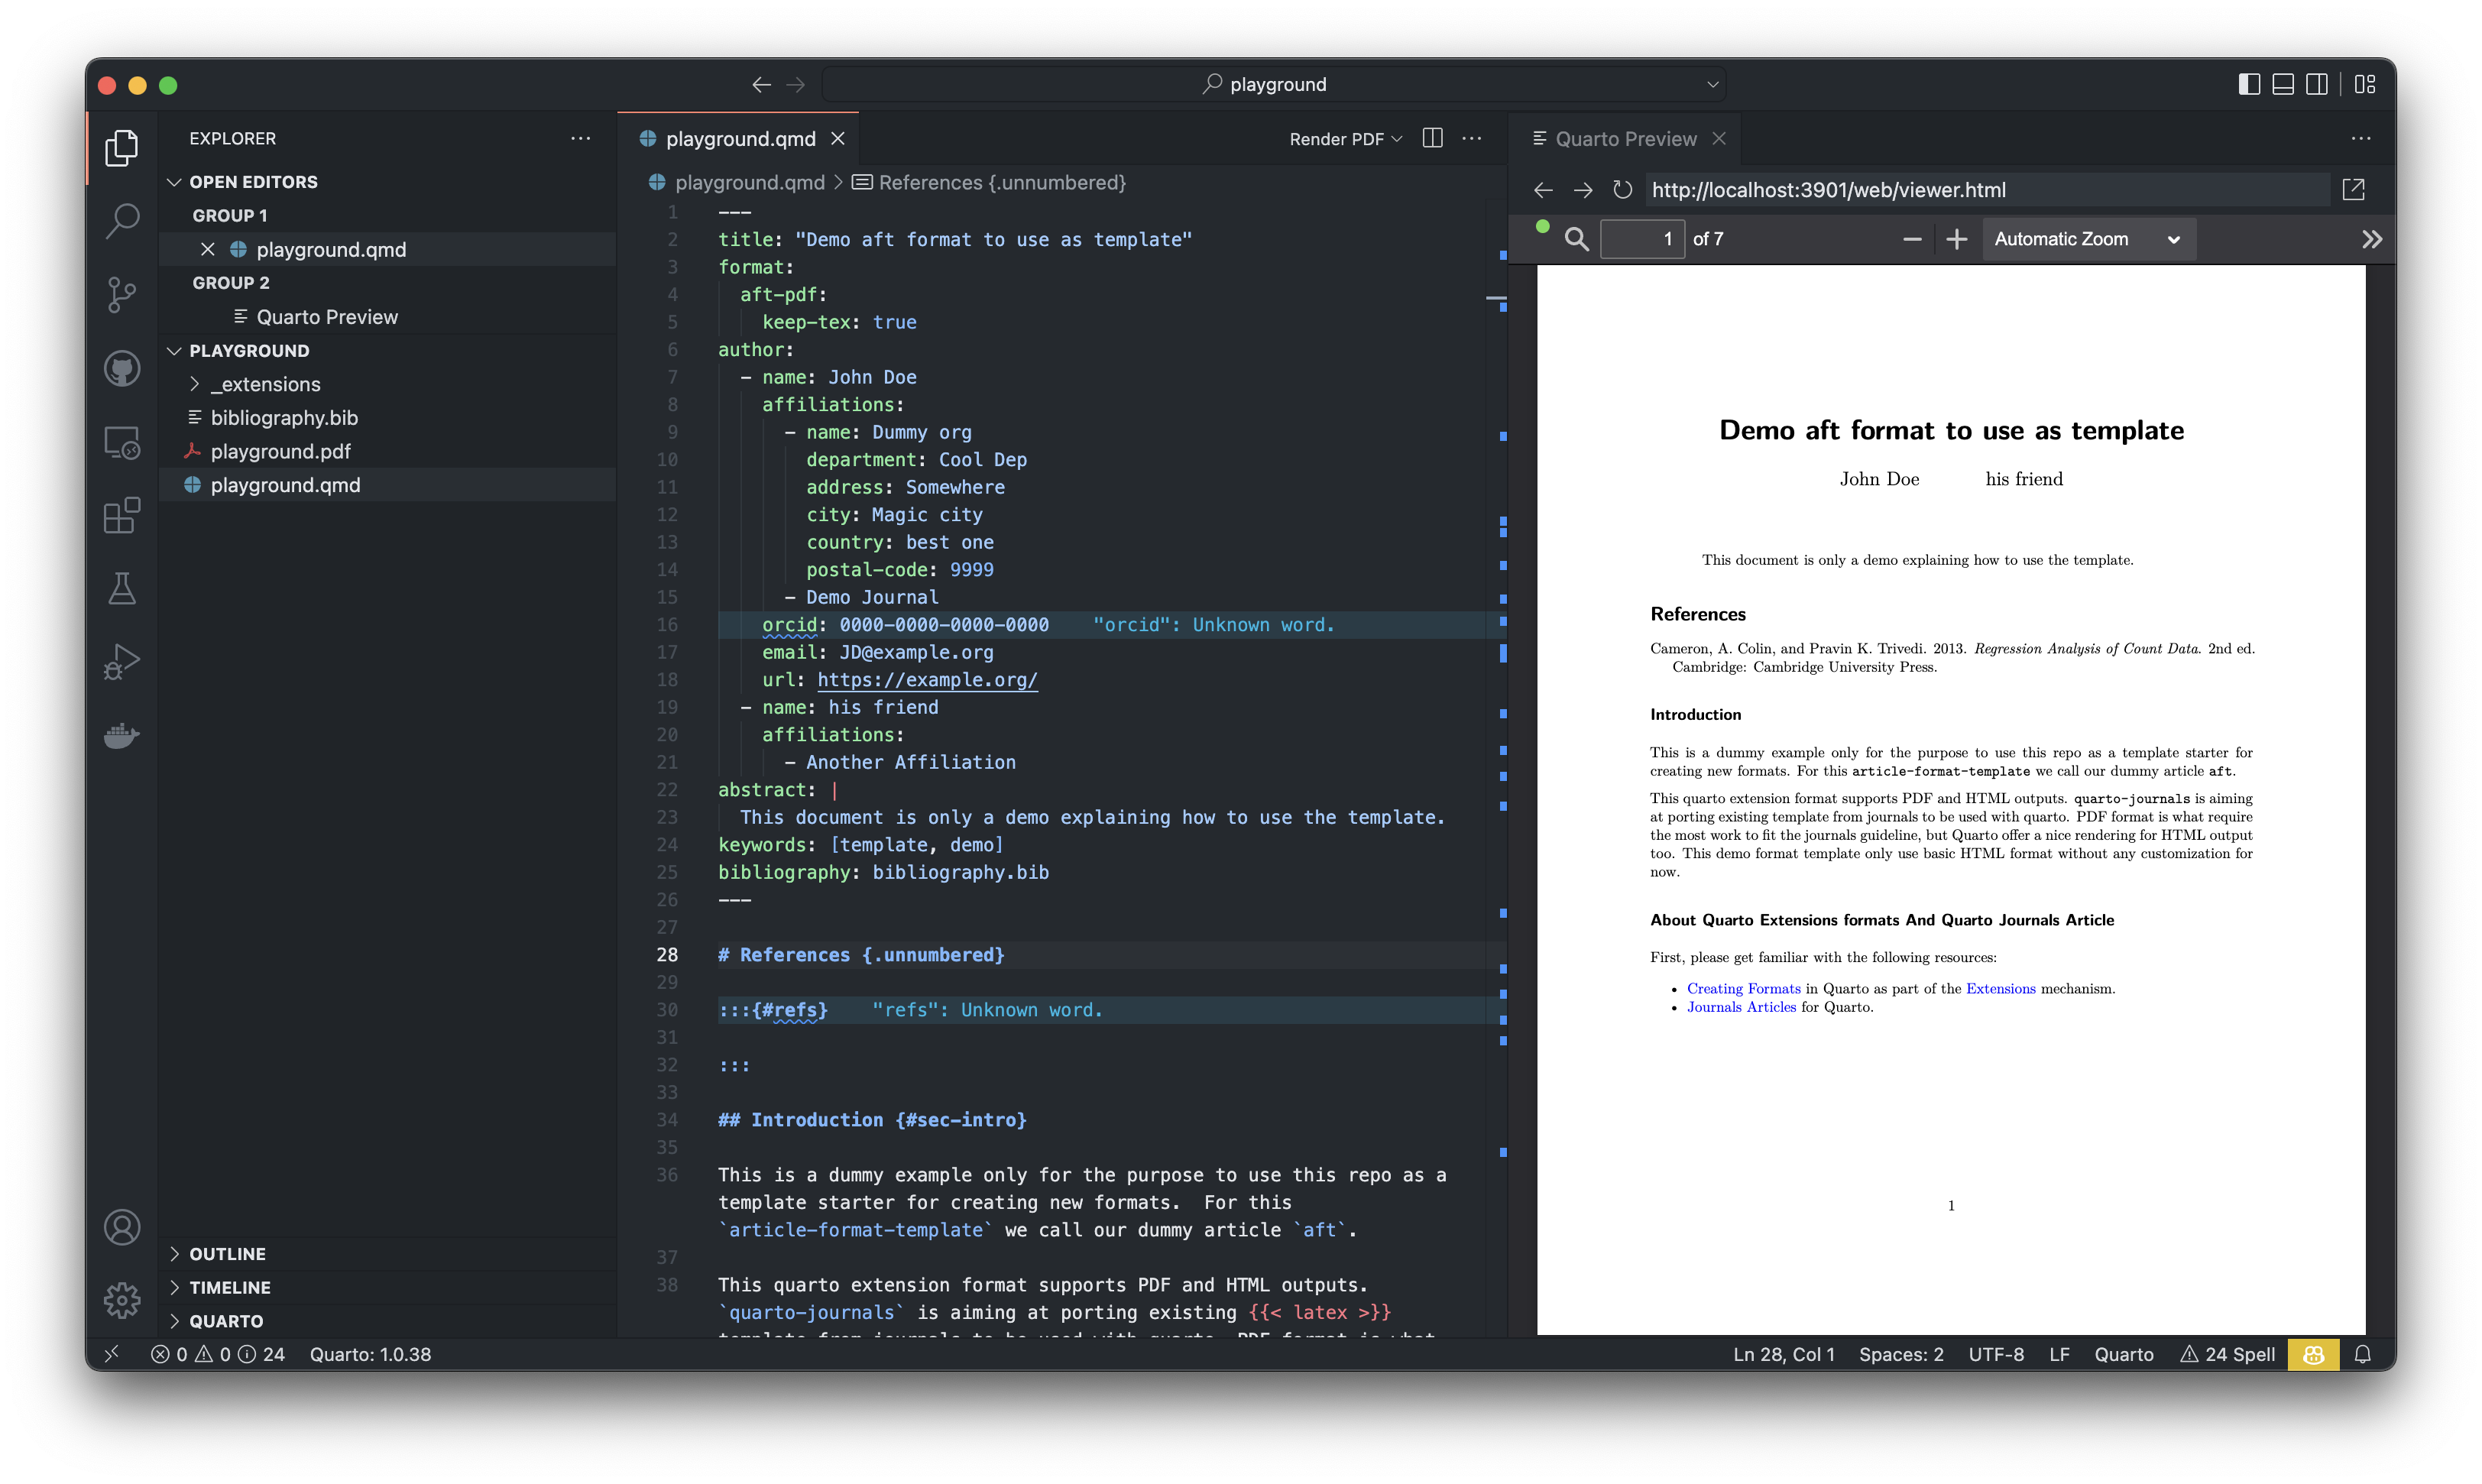Close the Quarto Preview tab
This screenshot has height=1484, width=2482.
tap(1719, 139)
